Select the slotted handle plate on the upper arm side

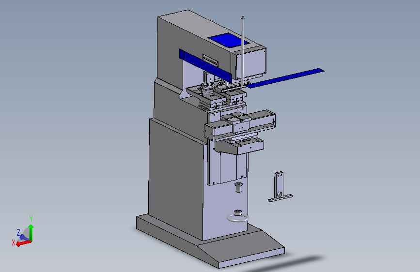click(210, 61)
